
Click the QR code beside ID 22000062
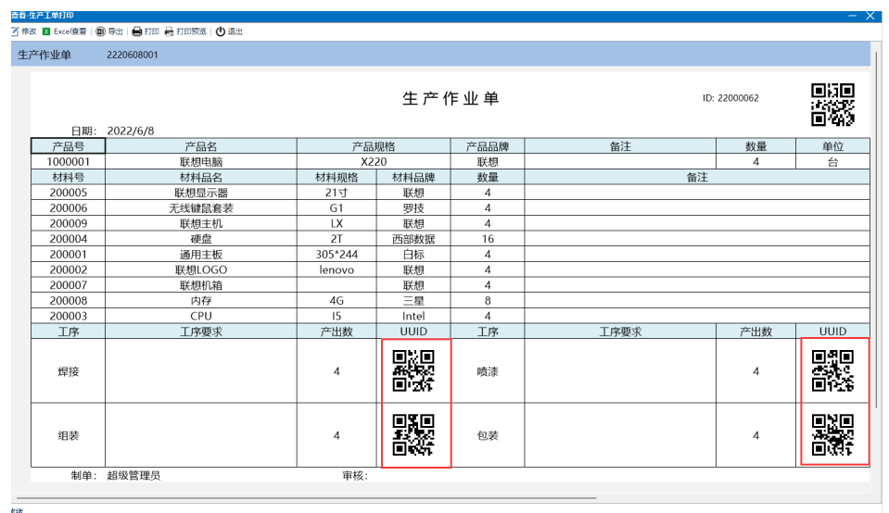coord(832,105)
